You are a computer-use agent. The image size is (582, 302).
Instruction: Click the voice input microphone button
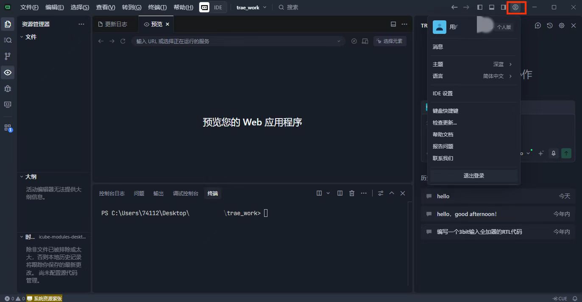[553, 153]
